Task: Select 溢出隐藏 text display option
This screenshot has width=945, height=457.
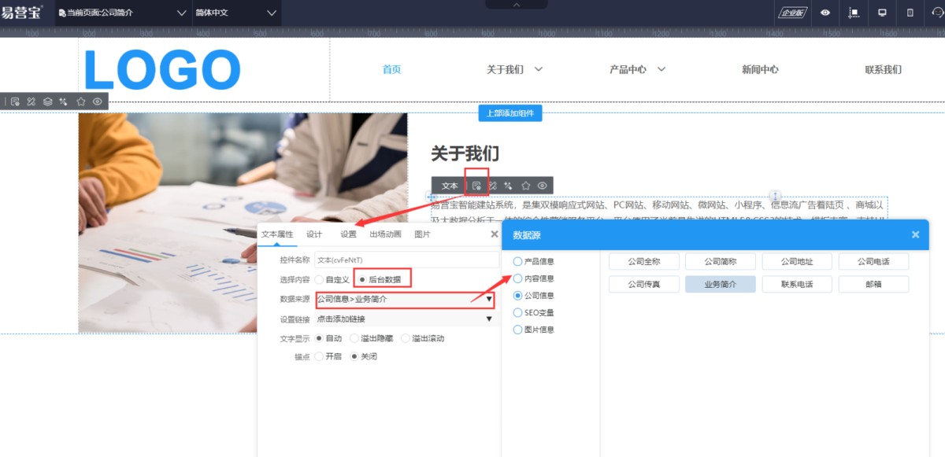Action: [354, 338]
